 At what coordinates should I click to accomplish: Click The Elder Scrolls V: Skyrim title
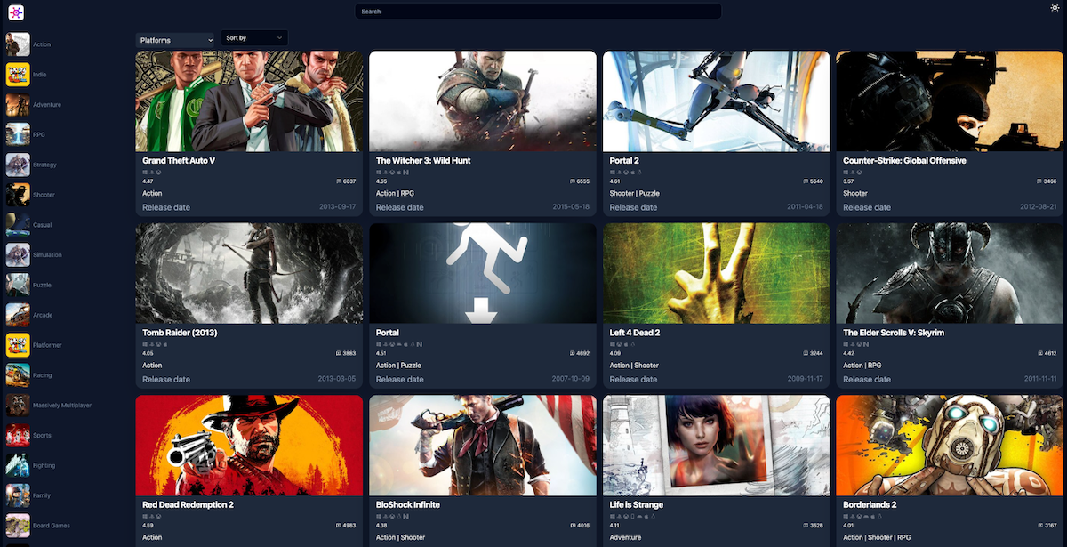(x=894, y=333)
